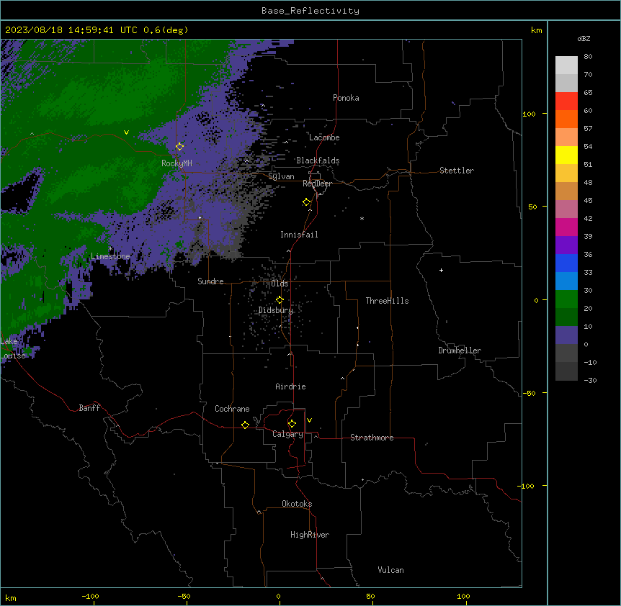Click the Banff town label
Image resolution: width=621 pixels, height=606 pixels.
coord(89,408)
